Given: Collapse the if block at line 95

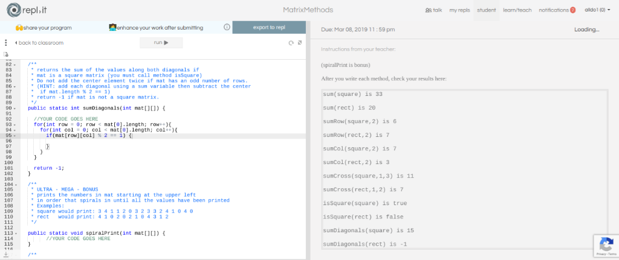Looking at the screenshot, I should pyautogui.click(x=15, y=136).
